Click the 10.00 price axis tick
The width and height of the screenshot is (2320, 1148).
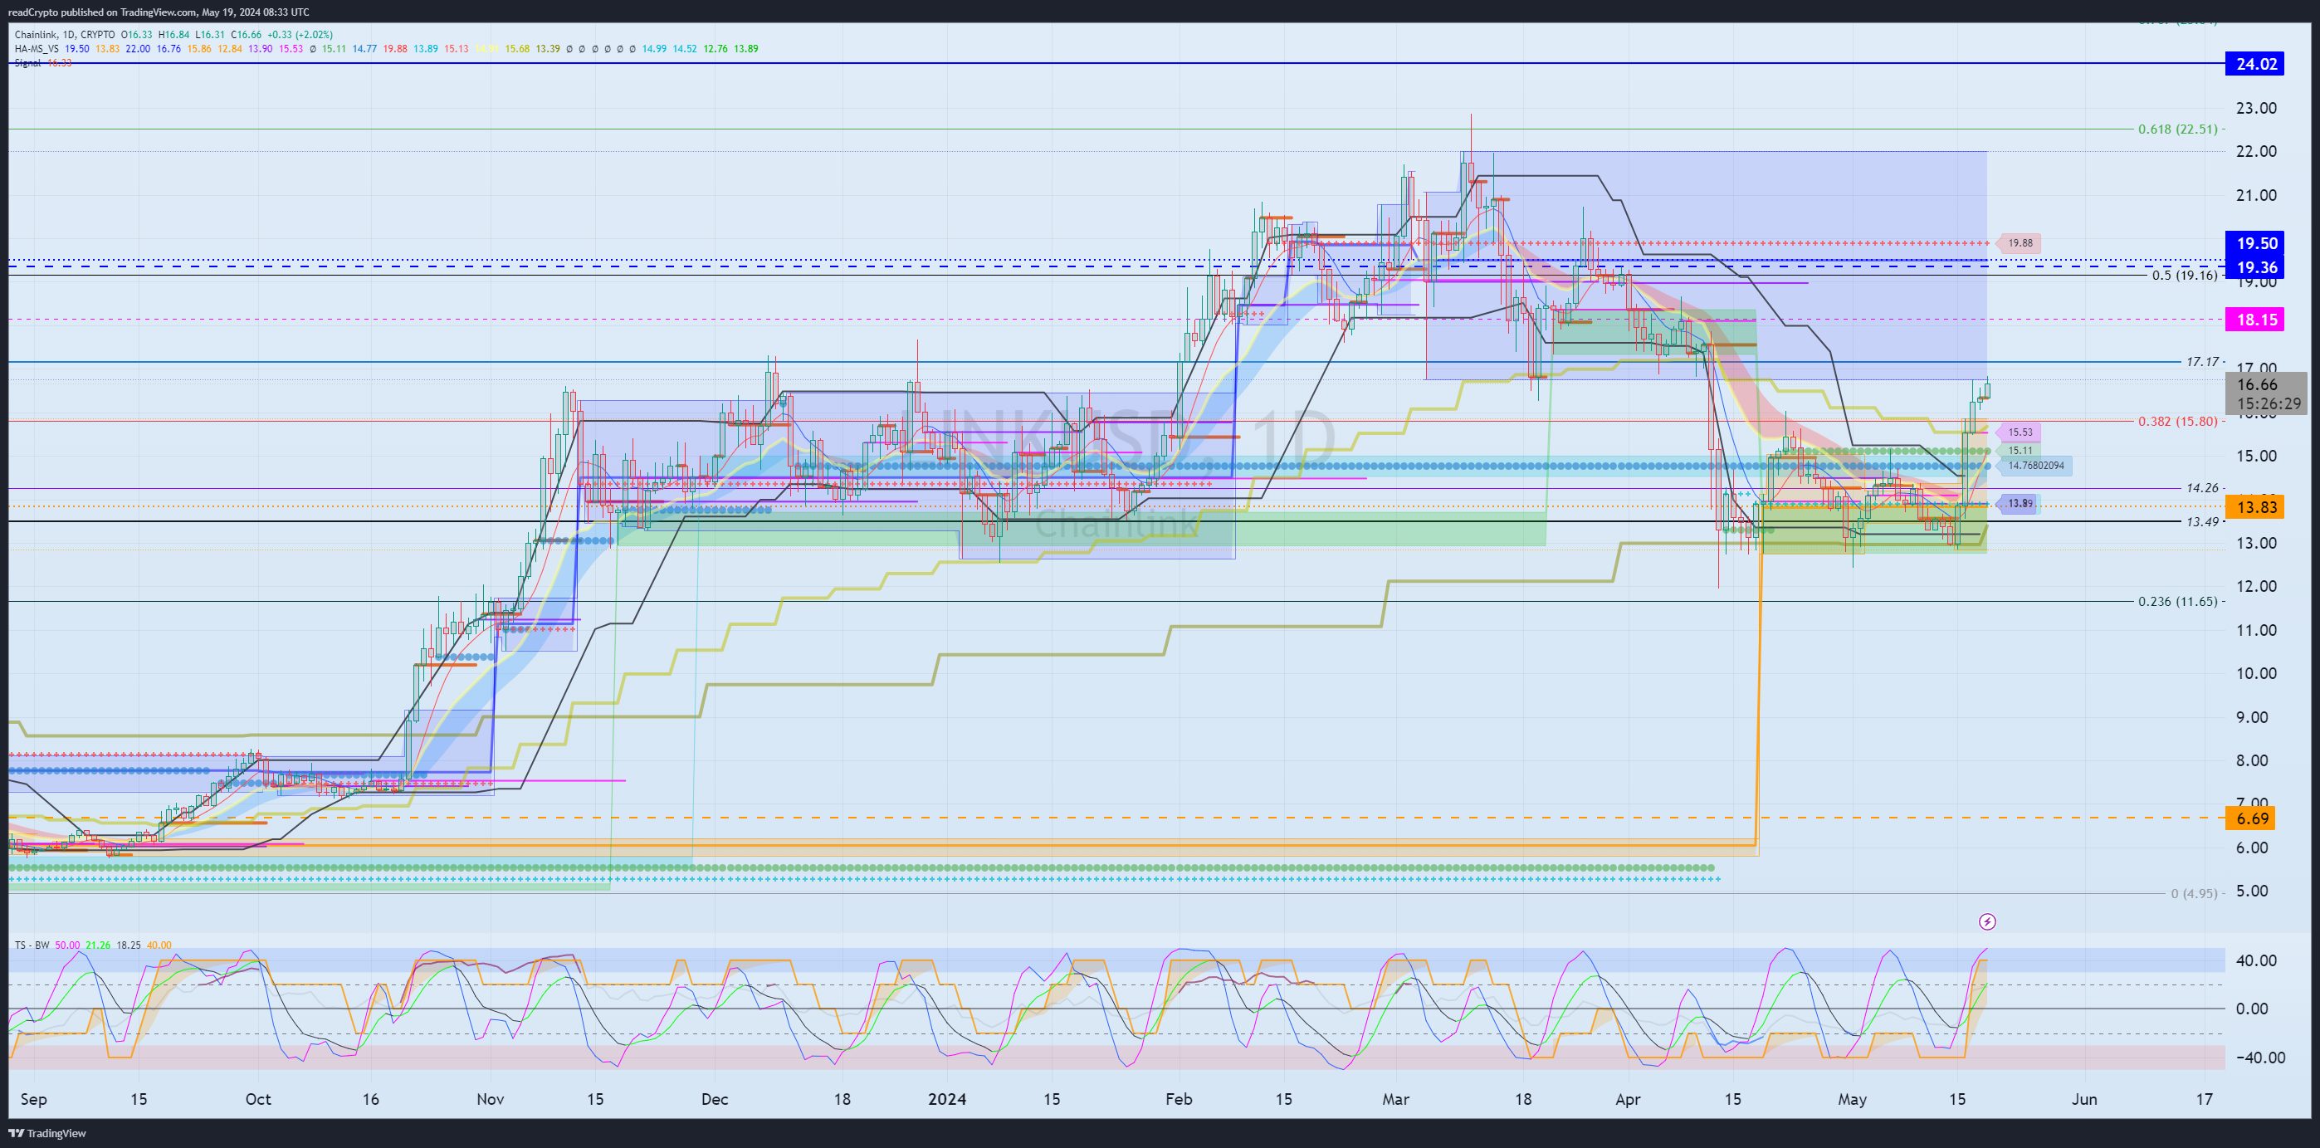[x=2256, y=673]
